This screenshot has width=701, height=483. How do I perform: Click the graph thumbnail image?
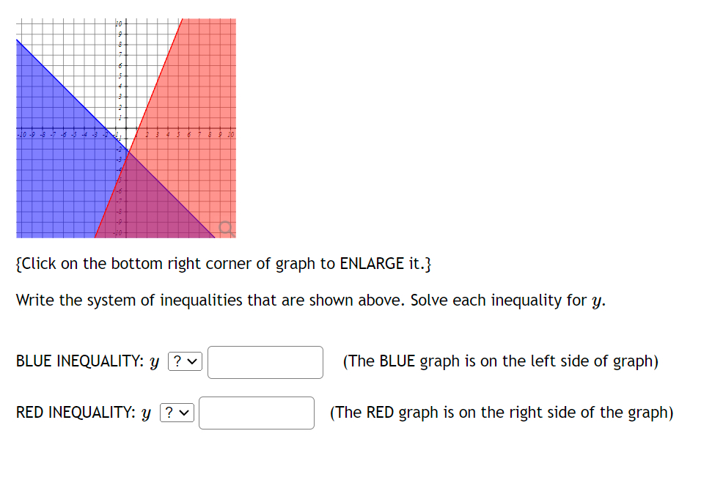tap(125, 127)
